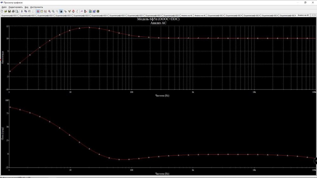Screen dimensions: 317x178
Task: Open the Файл menu
Action: pyautogui.click(x=4, y=7)
